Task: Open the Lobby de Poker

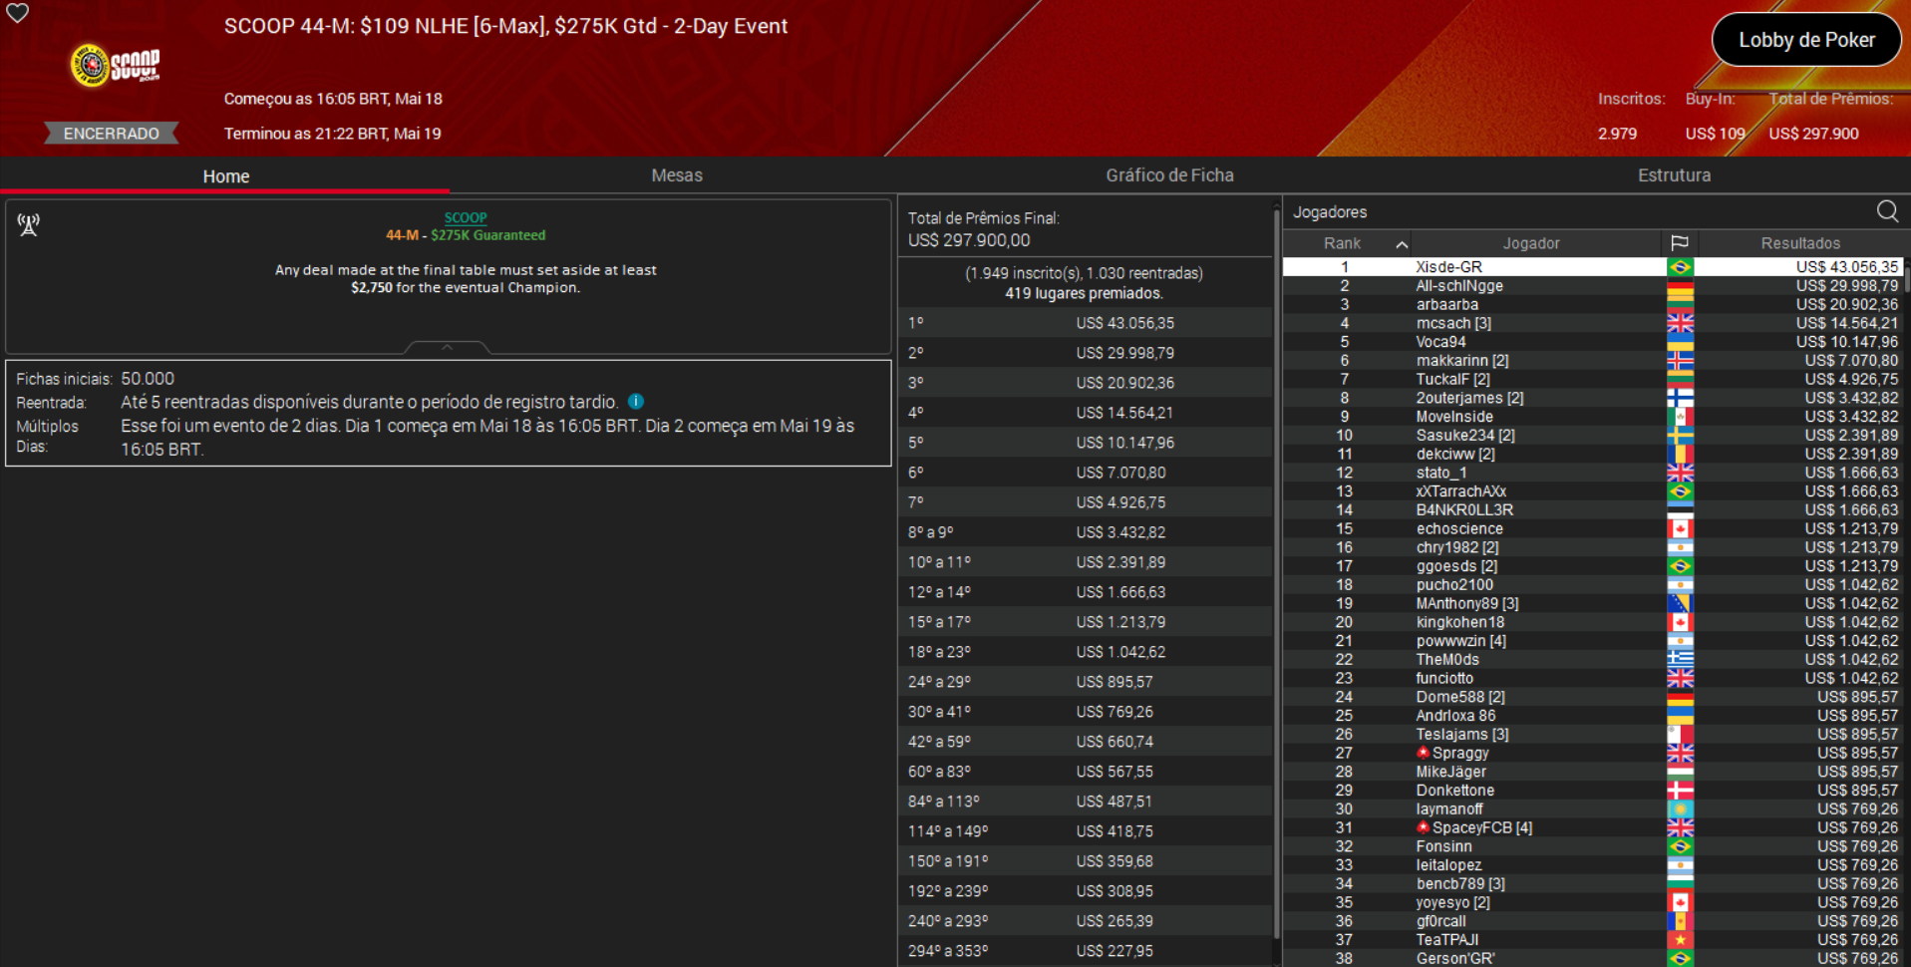Action: pos(1806,40)
